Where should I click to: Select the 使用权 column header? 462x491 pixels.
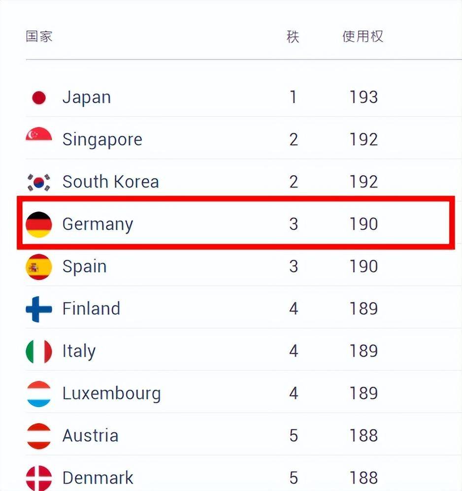pyautogui.click(x=363, y=36)
